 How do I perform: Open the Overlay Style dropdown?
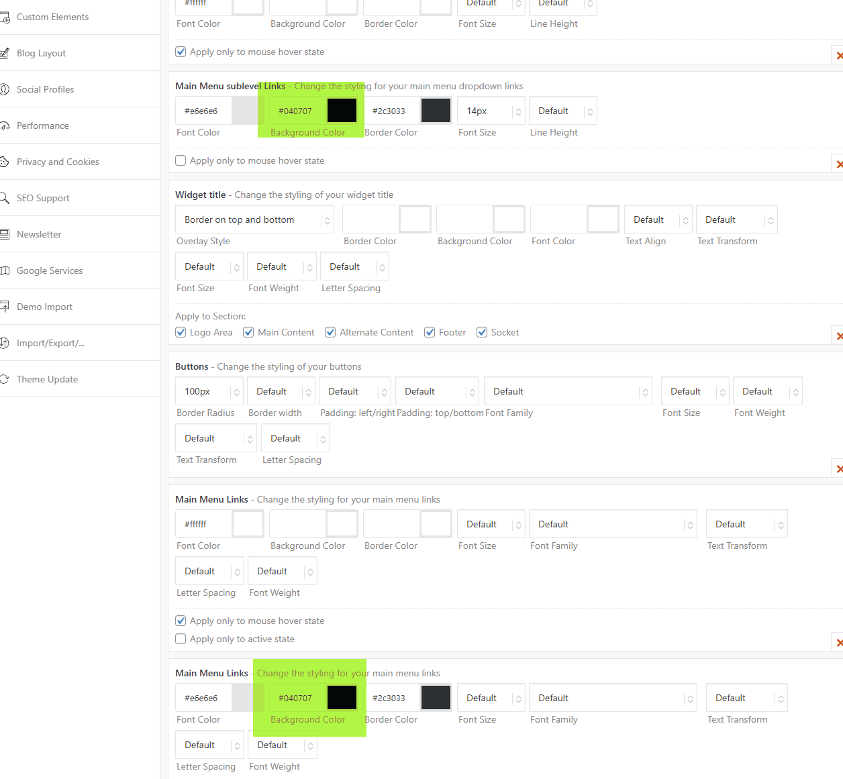pos(255,219)
